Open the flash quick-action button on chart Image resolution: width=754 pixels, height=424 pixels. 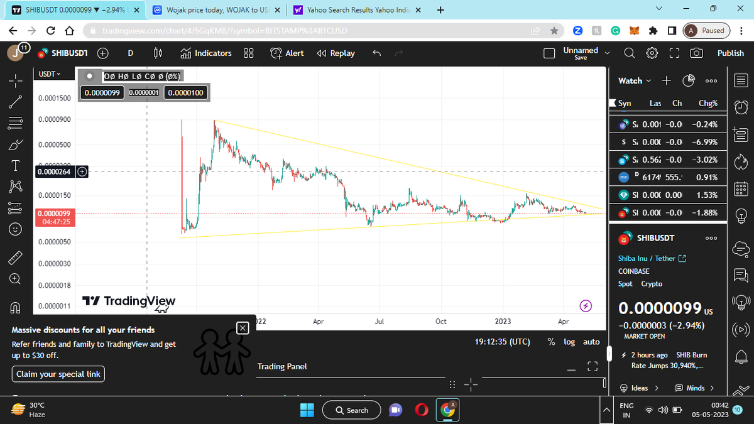586,306
